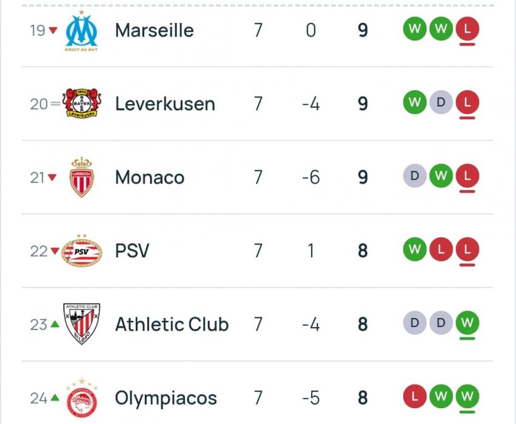This screenshot has width=516, height=424.
Task: Tap Monaco's first draw result badge
Action: click(x=415, y=176)
